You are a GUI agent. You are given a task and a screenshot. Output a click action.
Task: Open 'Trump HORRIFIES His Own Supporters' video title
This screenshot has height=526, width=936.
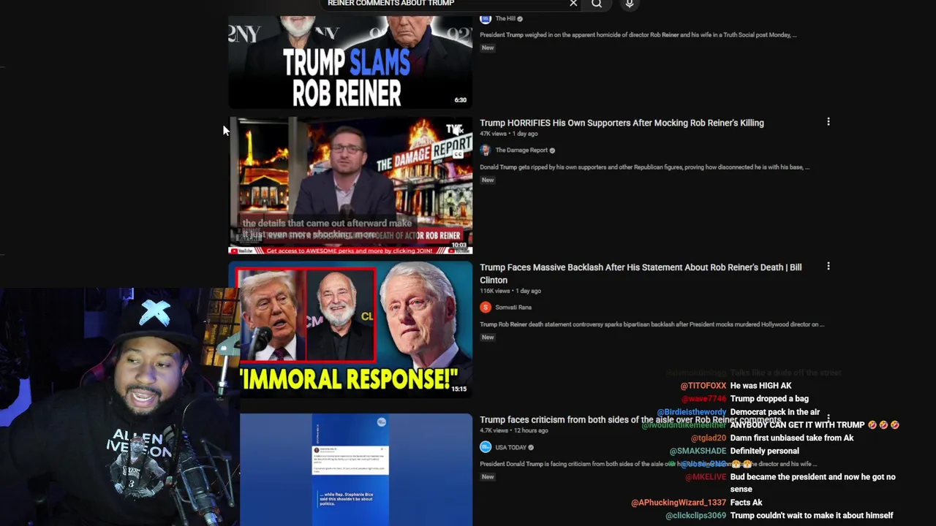622,123
